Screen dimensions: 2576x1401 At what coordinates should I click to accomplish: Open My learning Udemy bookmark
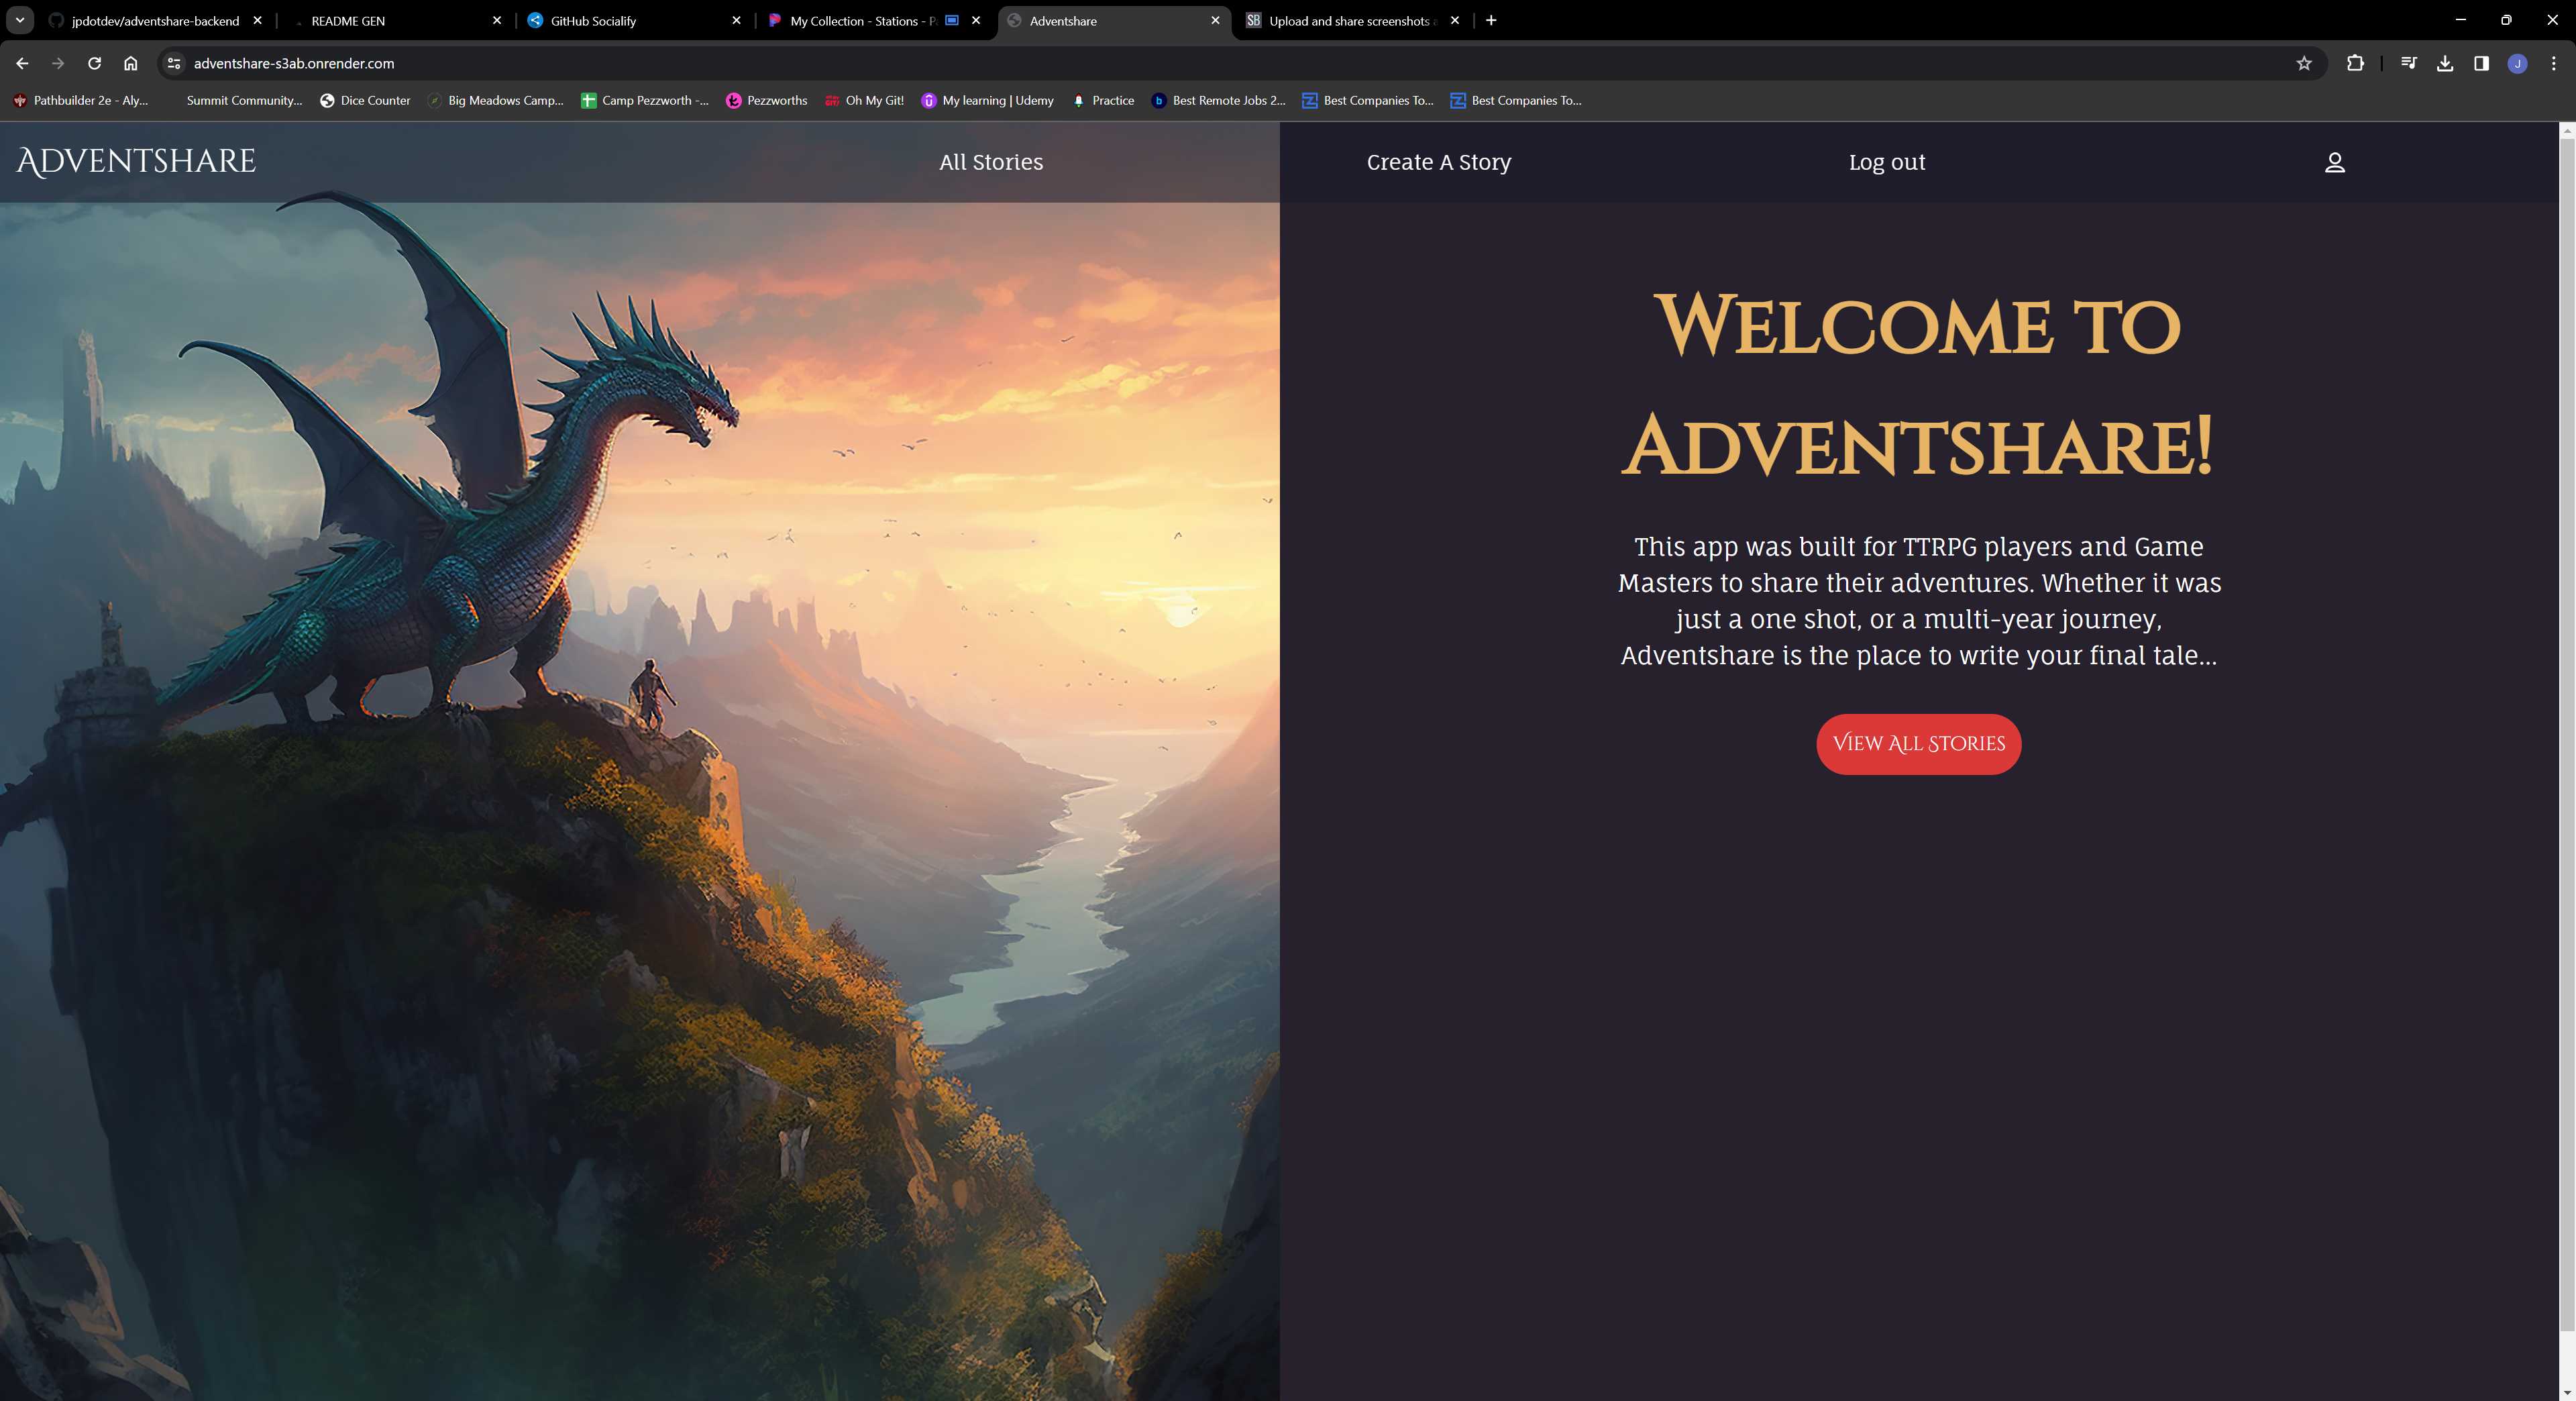point(987,100)
